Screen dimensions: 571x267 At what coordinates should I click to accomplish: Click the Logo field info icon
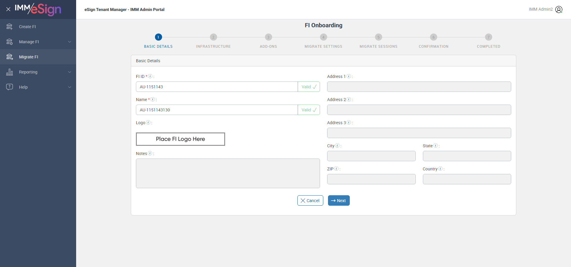(148, 122)
